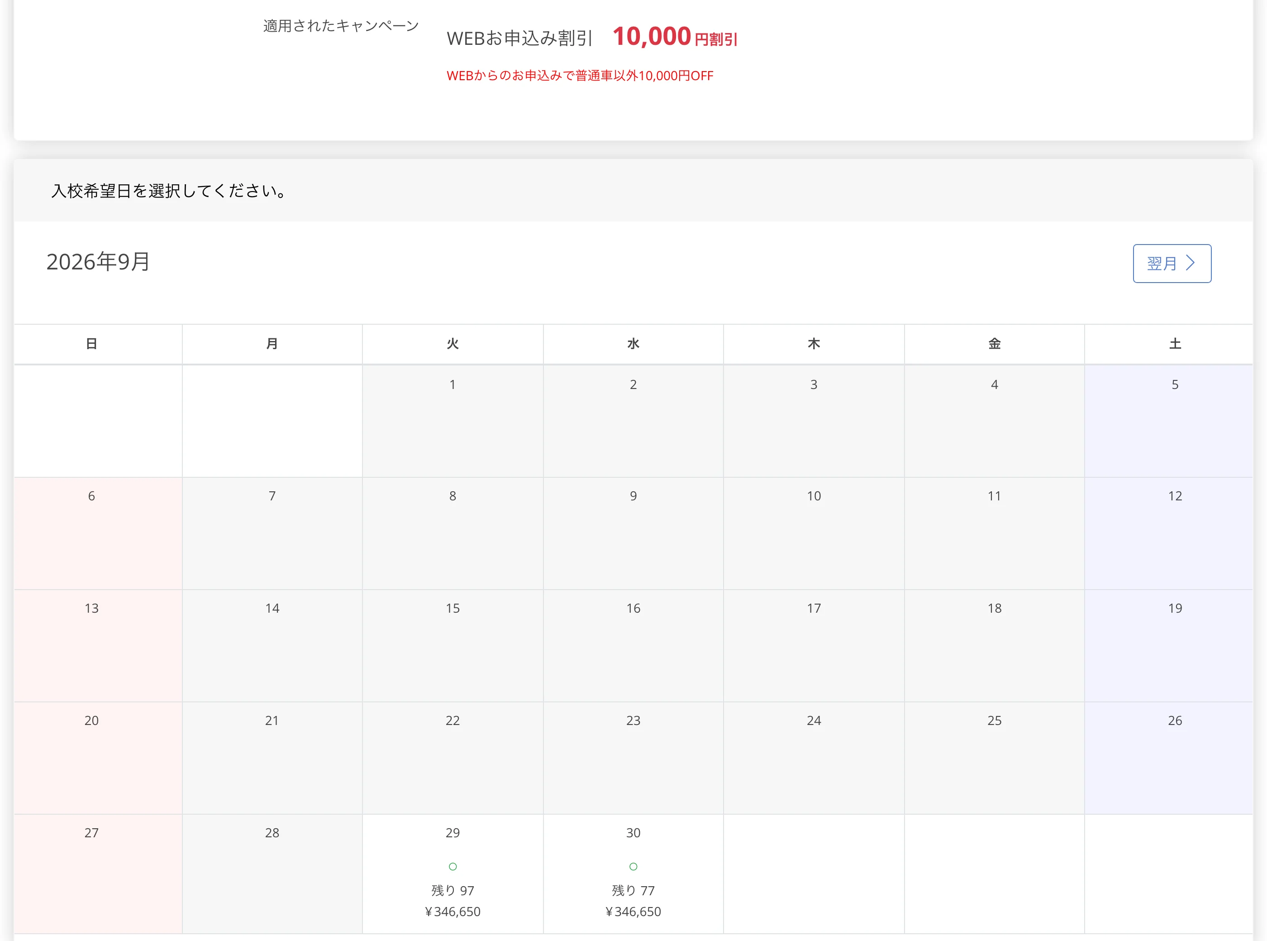Click price ¥346,650 under date 29
The height and width of the screenshot is (941, 1267).
(x=452, y=912)
